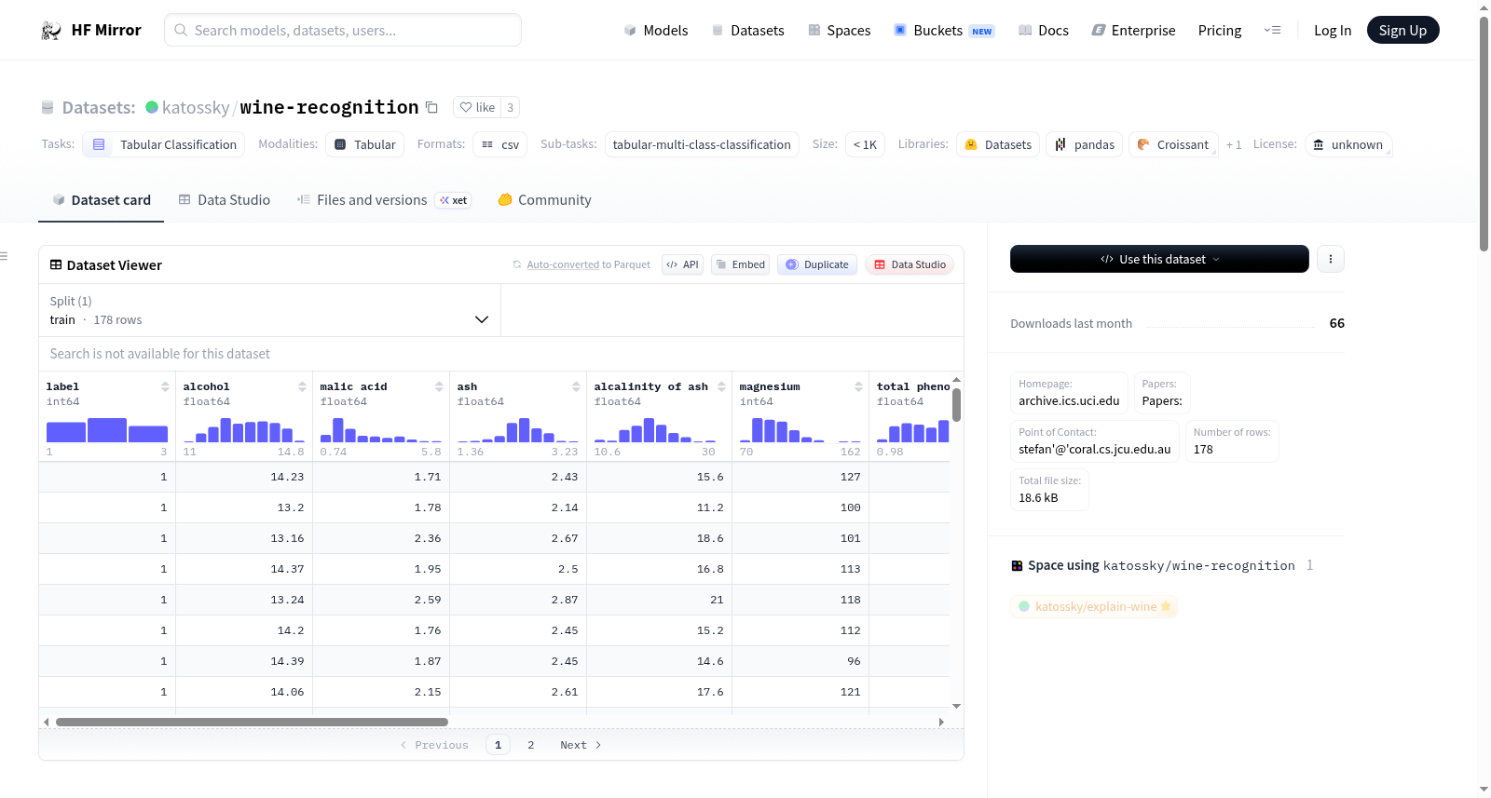The height and width of the screenshot is (798, 1491).
Task: Click the Log In link
Action: click(x=1333, y=30)
